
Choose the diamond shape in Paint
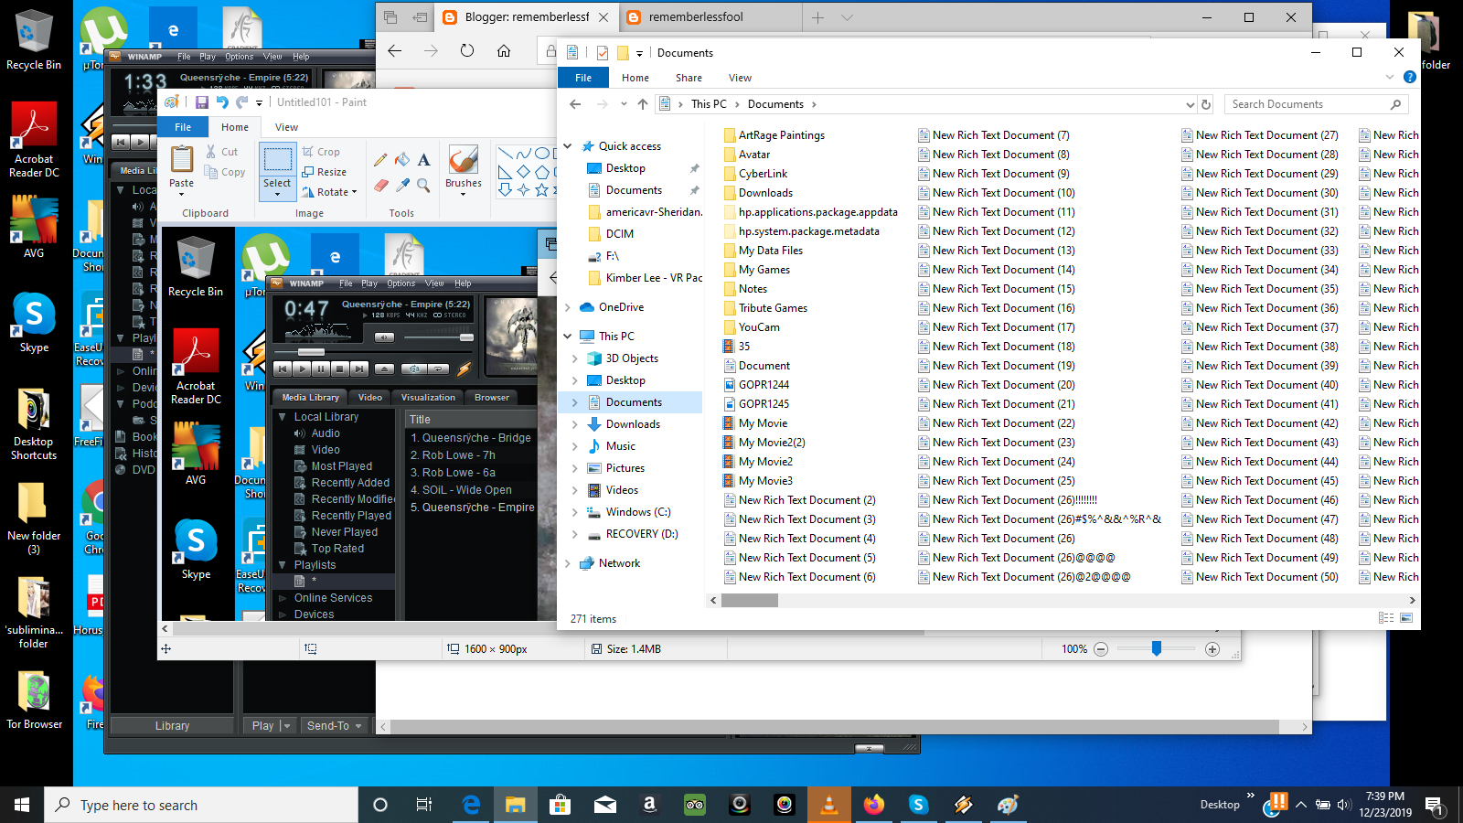(x=523, y=172)
